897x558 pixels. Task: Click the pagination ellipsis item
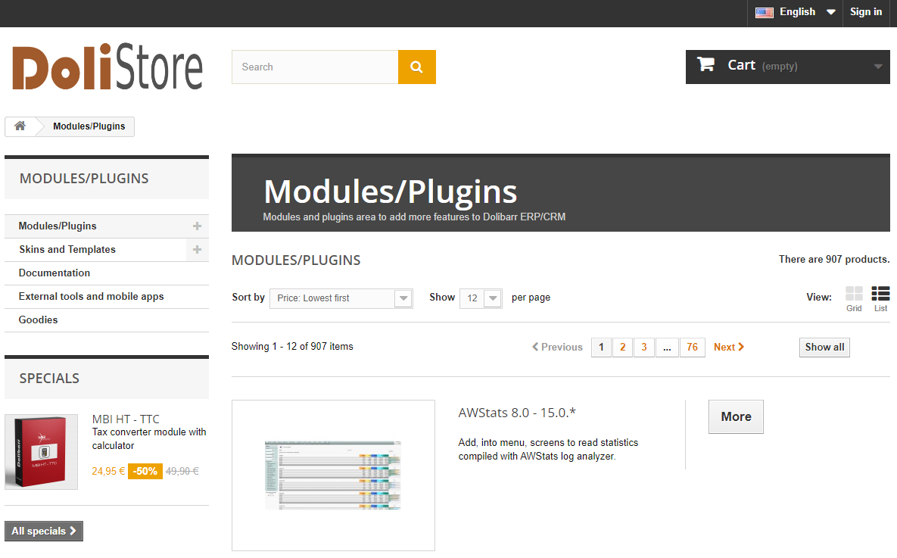[x=667, y=347]
